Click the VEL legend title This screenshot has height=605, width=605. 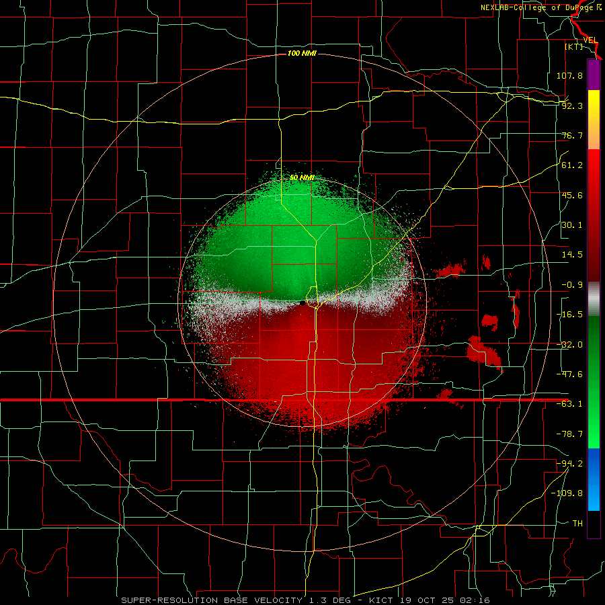[x=591, y=40]
